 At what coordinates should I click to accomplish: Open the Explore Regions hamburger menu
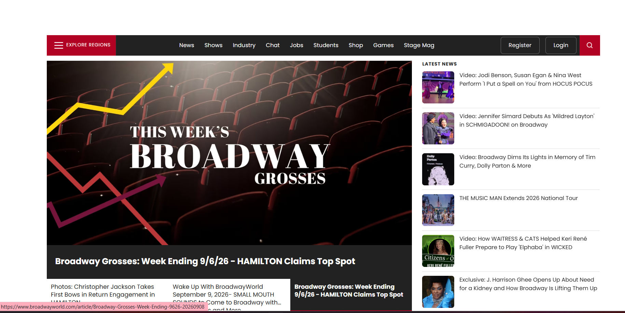pos(81,45)
